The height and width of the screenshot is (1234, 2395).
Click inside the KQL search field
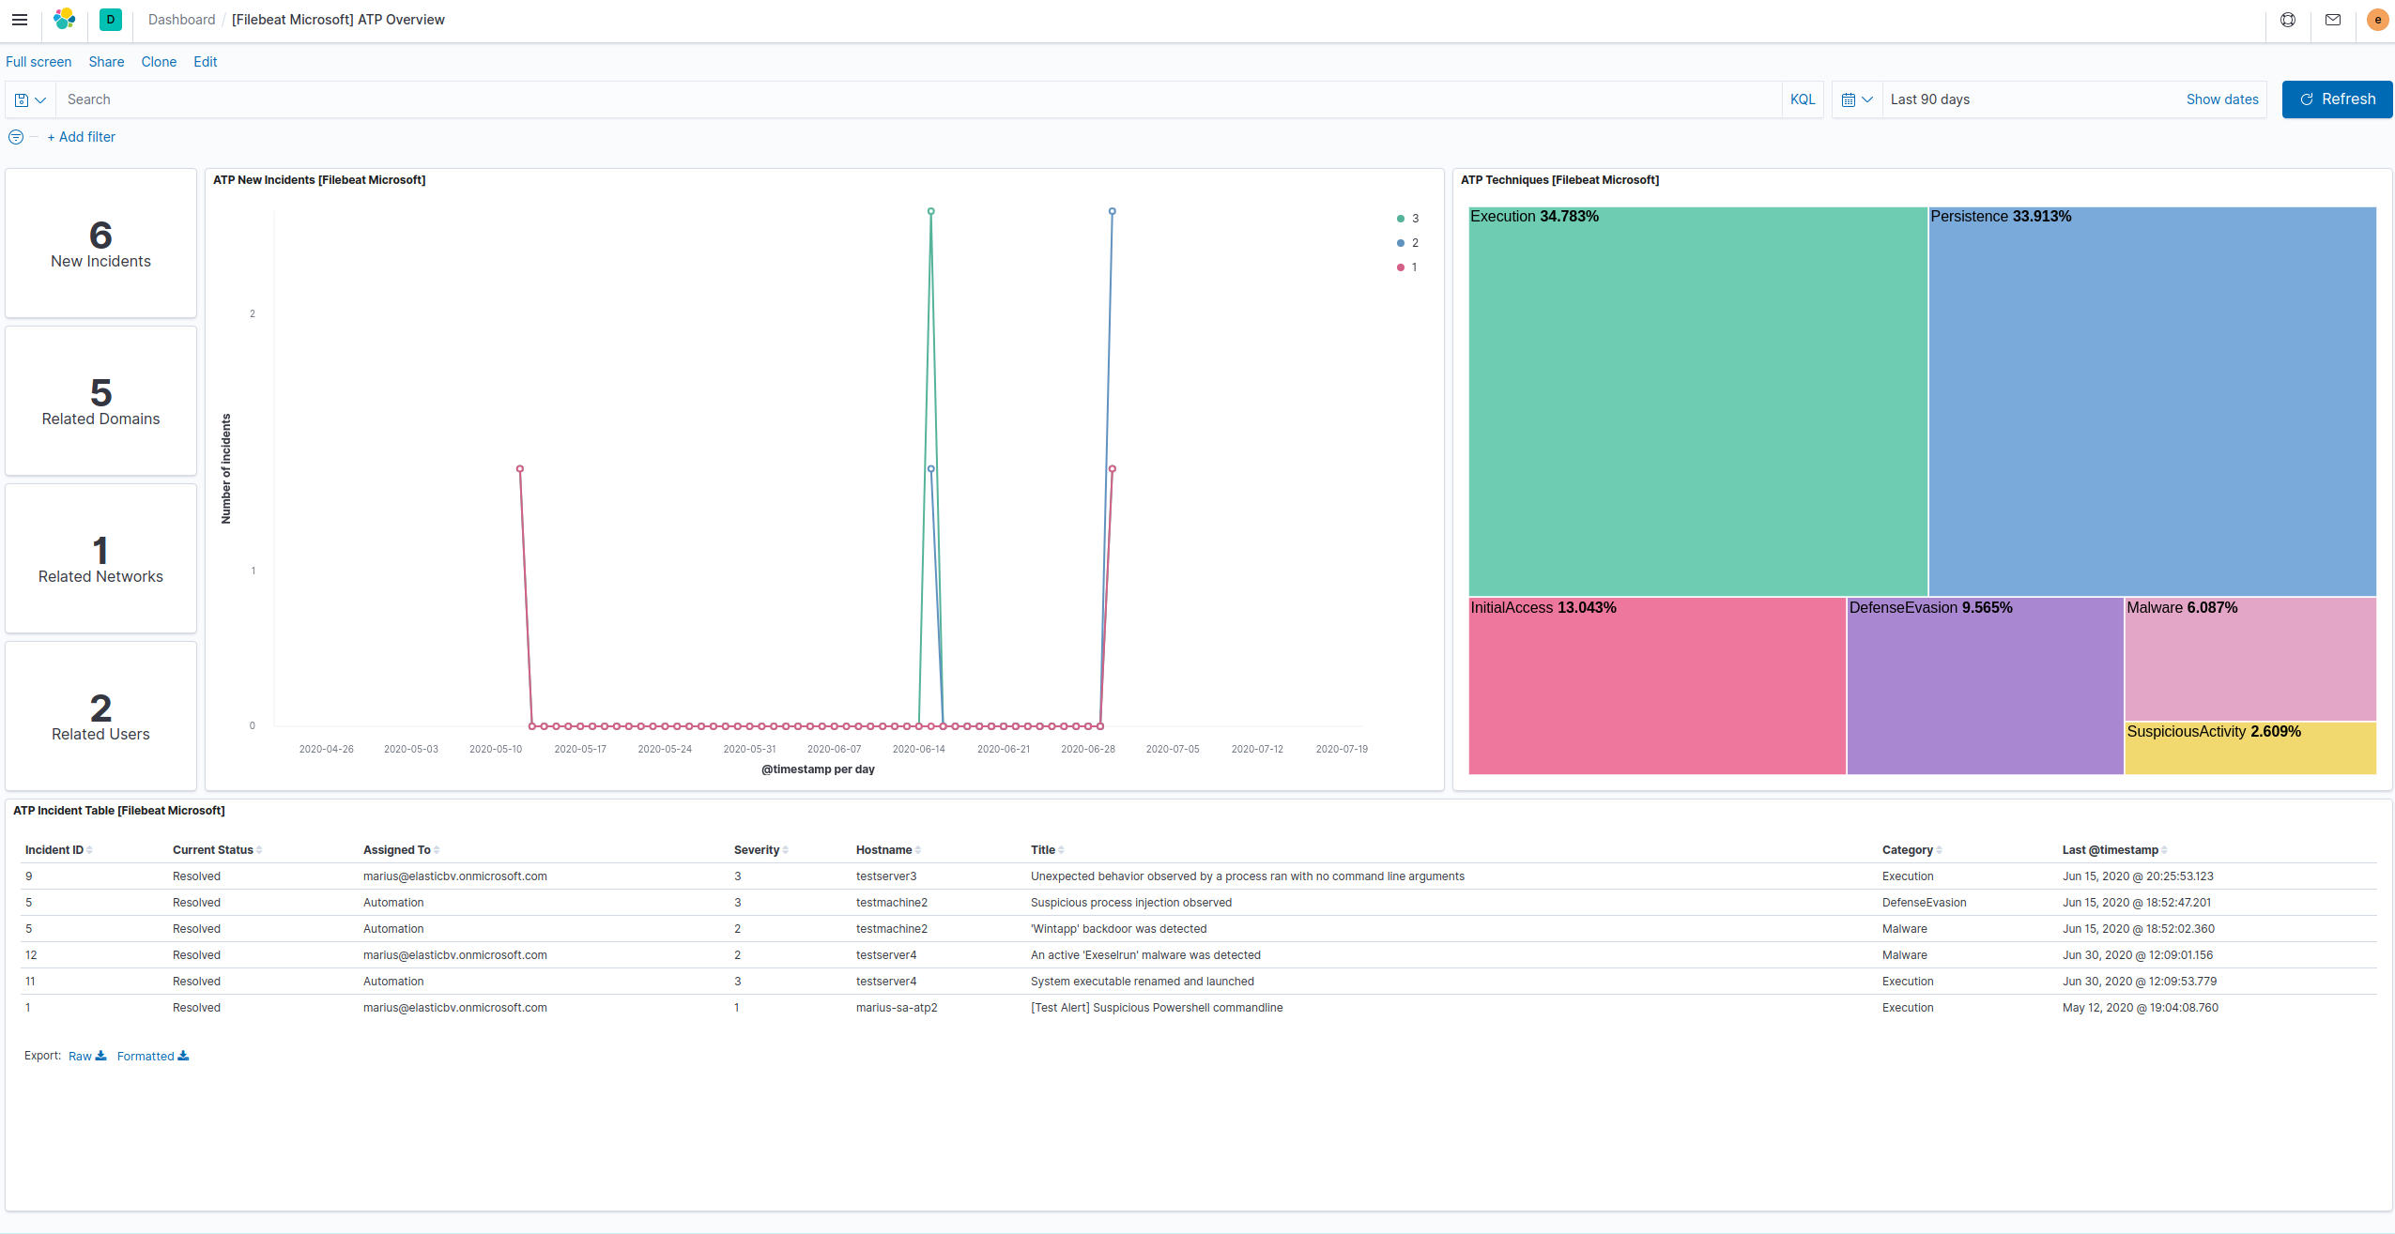(x=469, y=99)
